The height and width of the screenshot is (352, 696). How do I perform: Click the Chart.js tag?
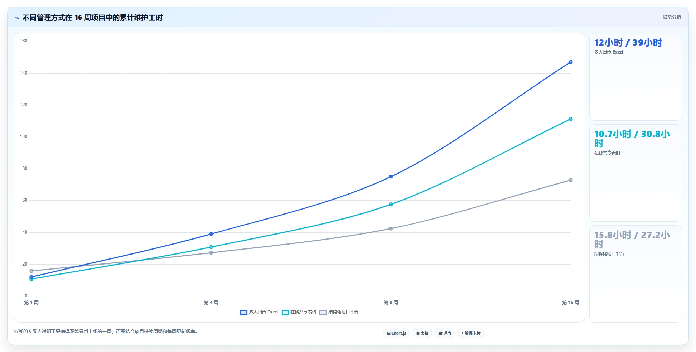[x=397, y=333]
